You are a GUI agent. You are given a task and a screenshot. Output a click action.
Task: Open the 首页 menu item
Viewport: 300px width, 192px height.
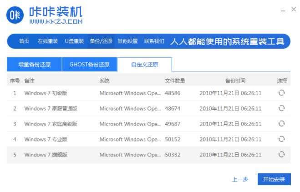pyautogui.click(x=24, y=41)
